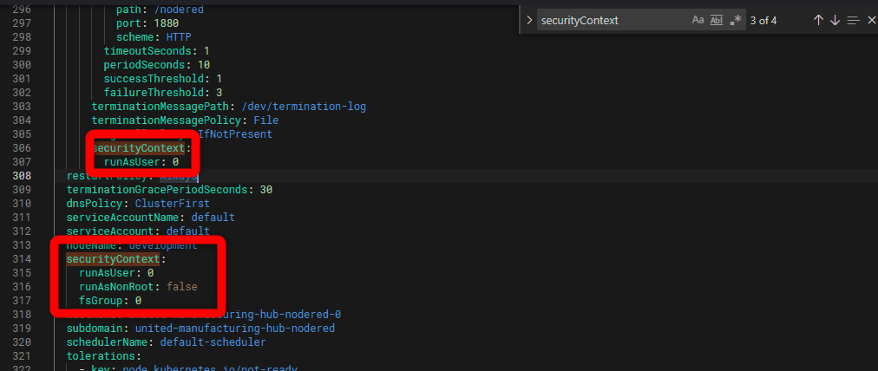Go to previous match arrow
The image size is (878, 371).
[x=817, y=20]
